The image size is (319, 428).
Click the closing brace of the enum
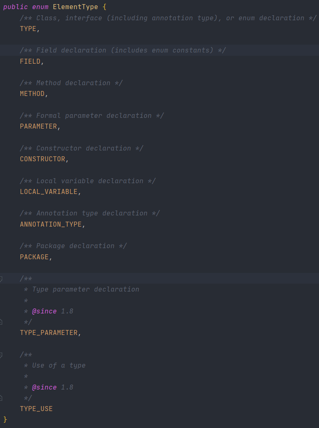coord(5,420)
